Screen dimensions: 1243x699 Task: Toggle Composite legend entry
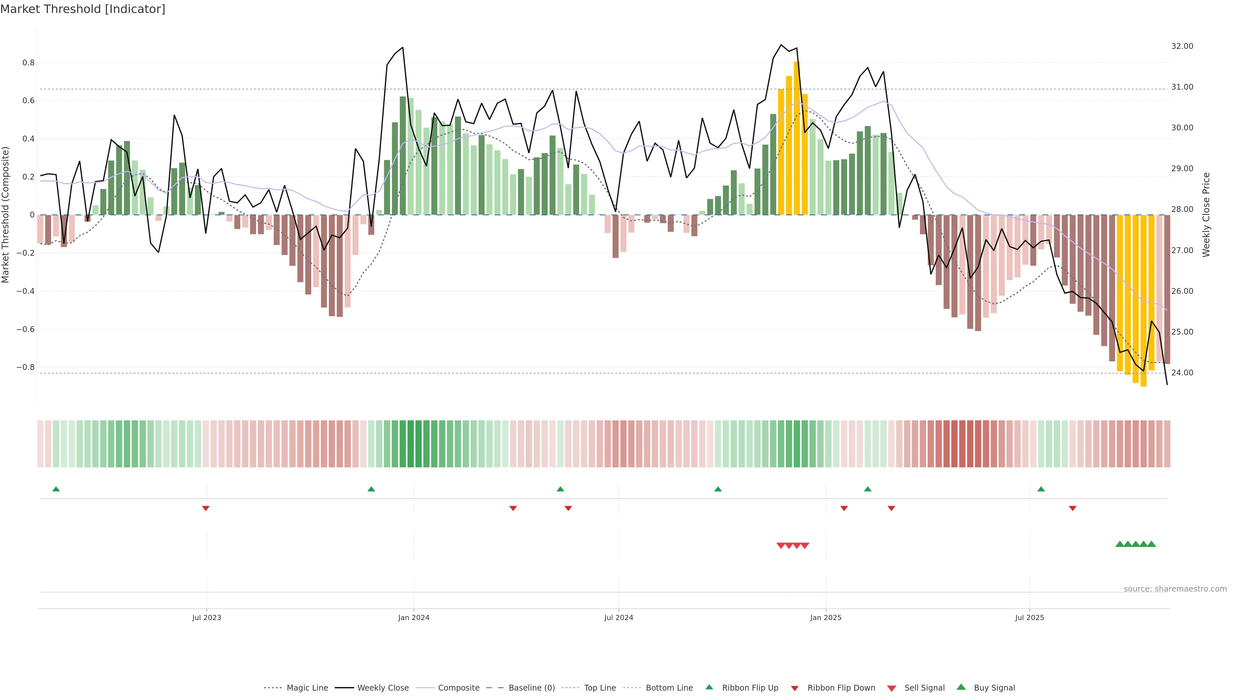pyautogui.click(x=458, y=688)
